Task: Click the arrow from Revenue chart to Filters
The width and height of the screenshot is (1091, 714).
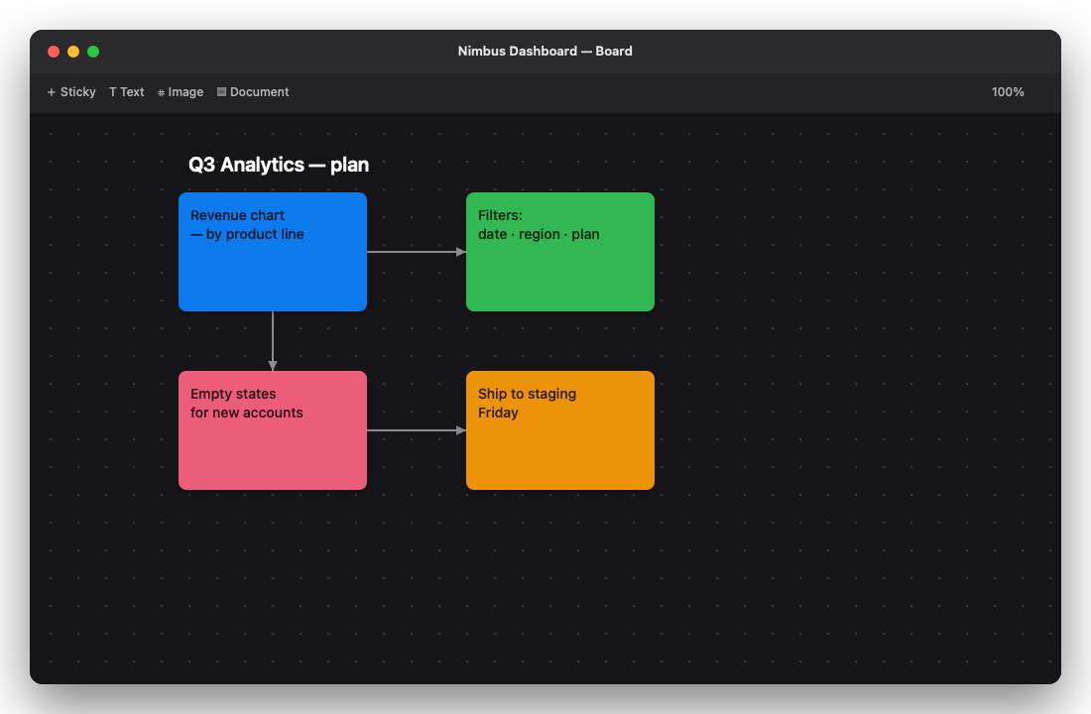Action: coord(417,252)
